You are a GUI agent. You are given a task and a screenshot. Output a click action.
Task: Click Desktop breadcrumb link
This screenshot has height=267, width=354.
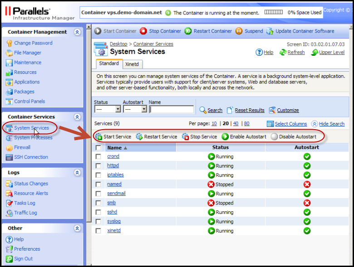pos(118,44)
